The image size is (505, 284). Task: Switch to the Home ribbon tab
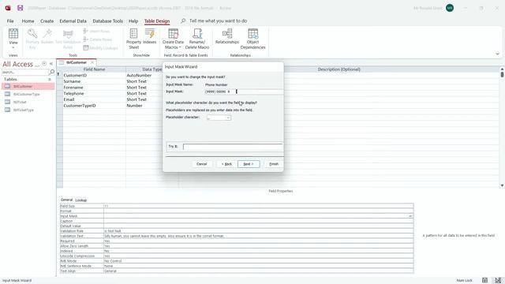(28, 21)
